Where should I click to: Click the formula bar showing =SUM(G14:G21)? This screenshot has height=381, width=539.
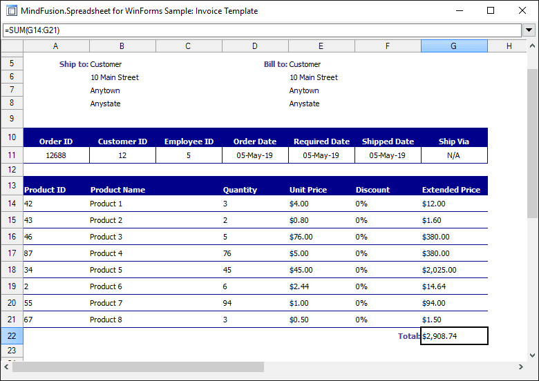click(x=262, y=30)
